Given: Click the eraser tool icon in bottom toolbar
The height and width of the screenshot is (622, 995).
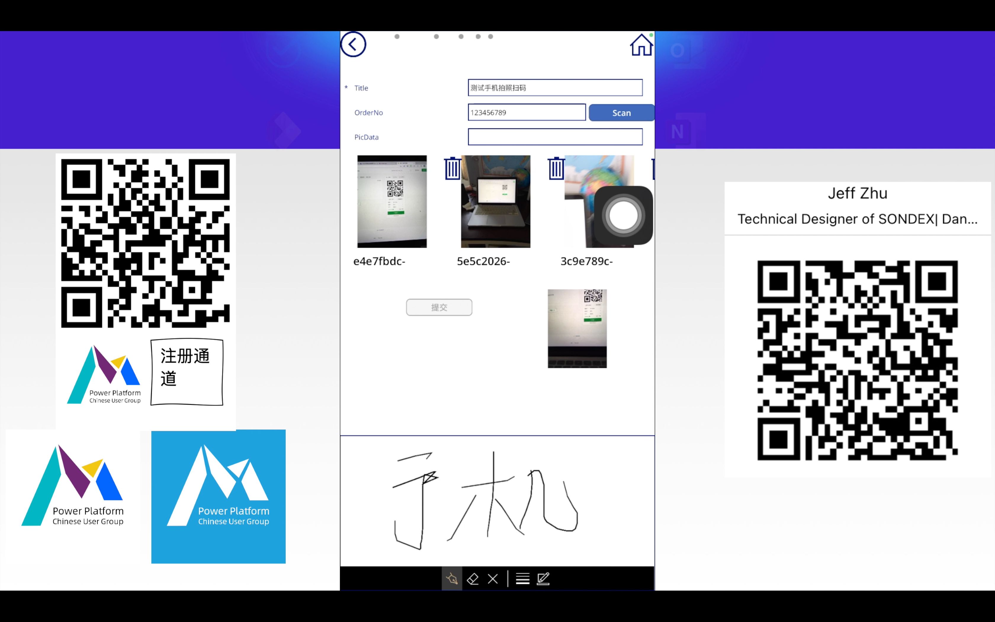Looking at the screenshot, I should (472, 578).
